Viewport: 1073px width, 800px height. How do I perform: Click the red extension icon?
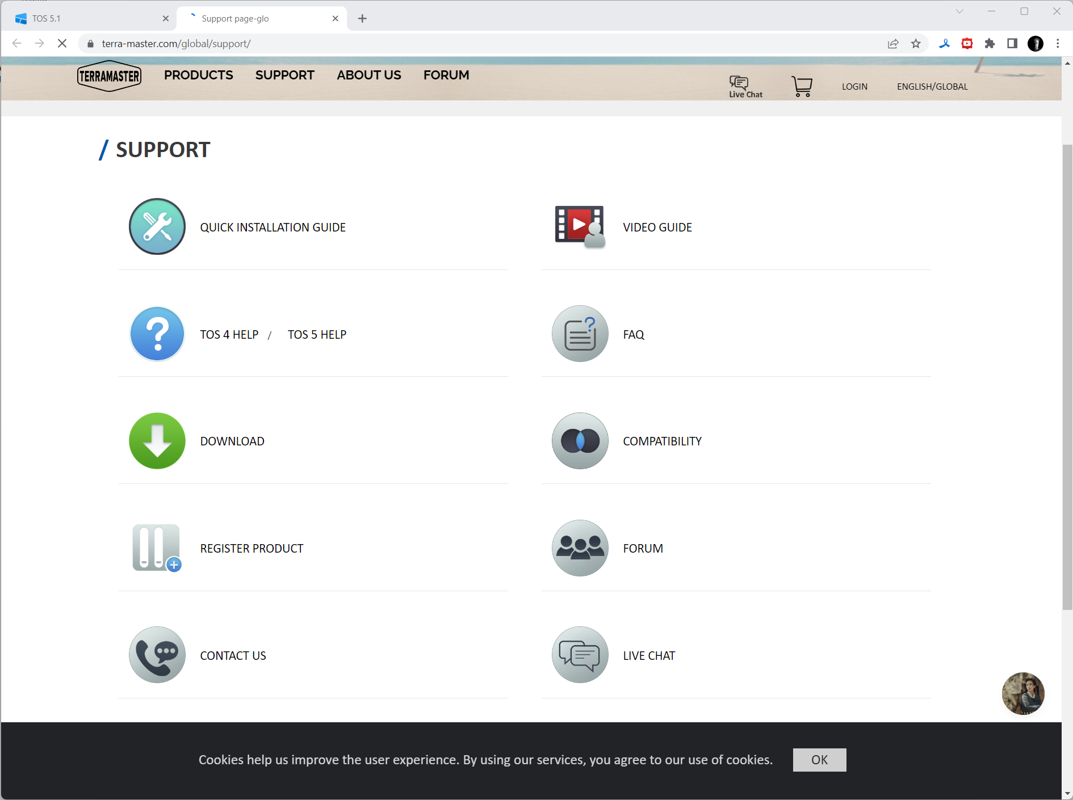[967, 44]
